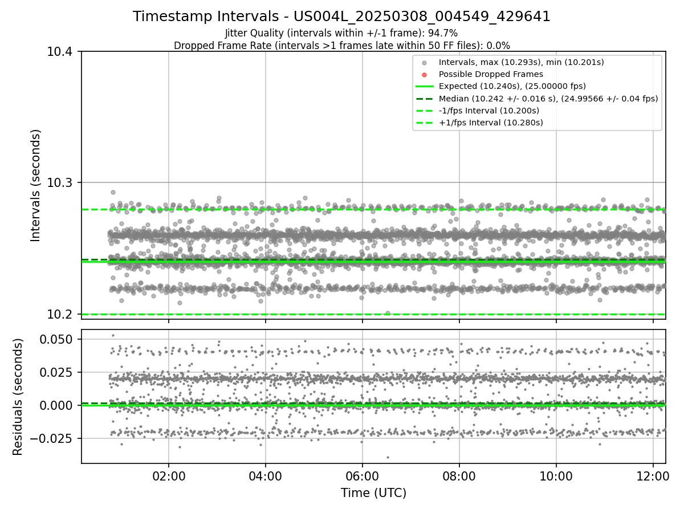This screenshot has width=684, height=513.
Task: Click the x-axis tick '08:00'
Action: tap(459, 475)
